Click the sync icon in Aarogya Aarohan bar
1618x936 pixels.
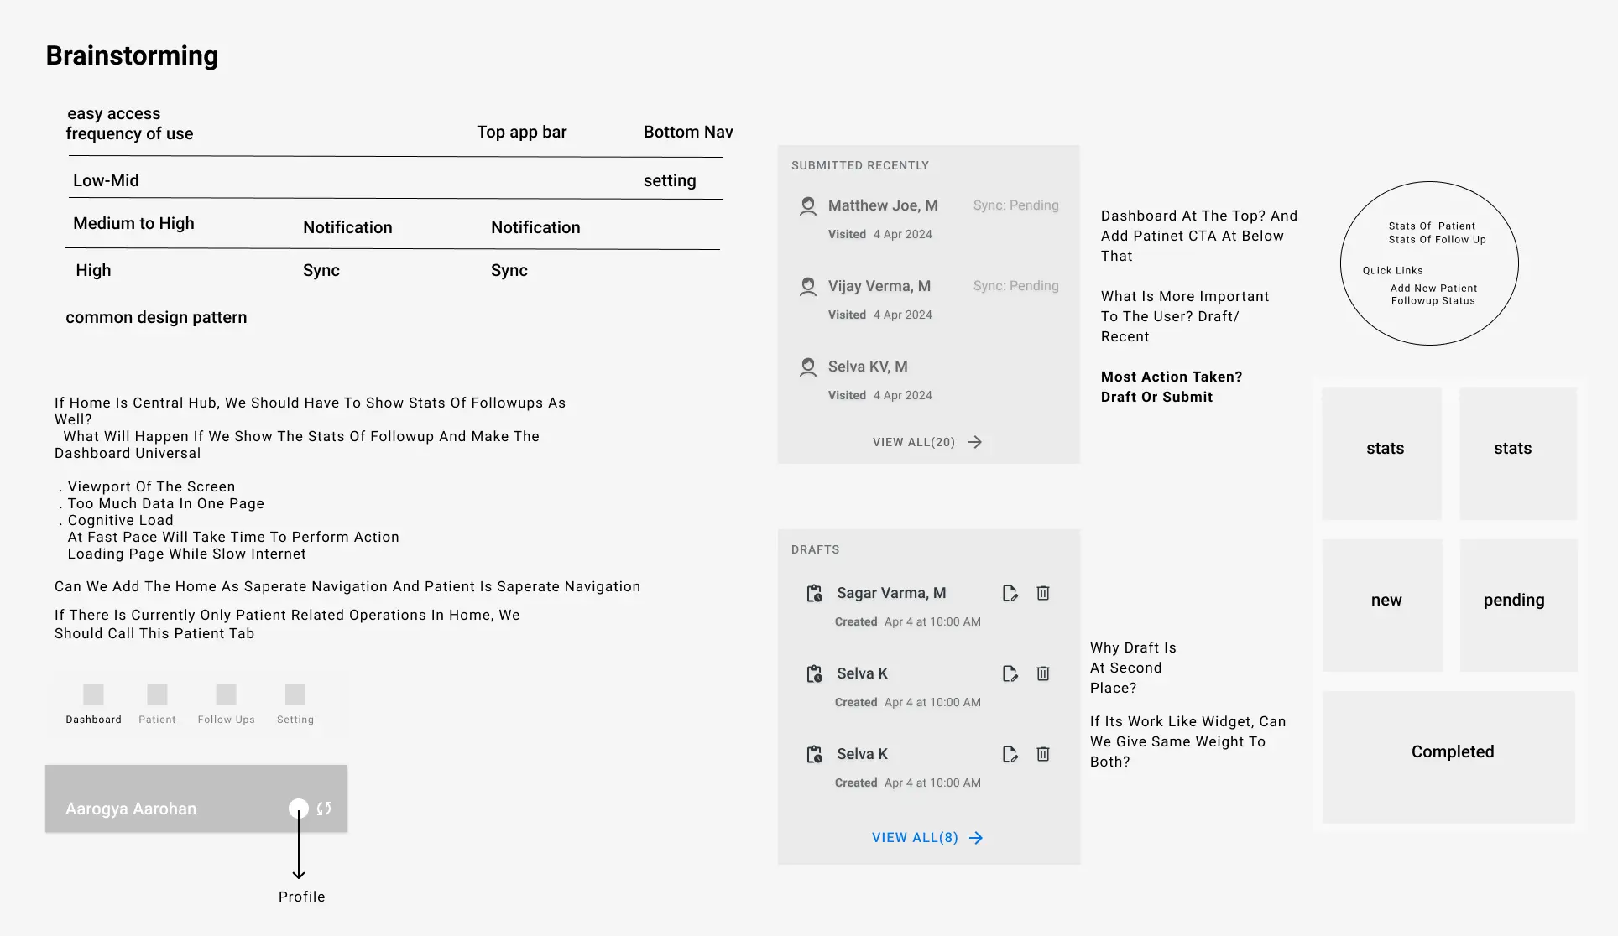coord(324,809)
